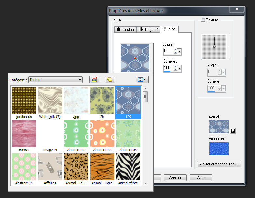This screenshot has width=255, height=198.
Task: Click the Précédent blue swatch
Action: tap(219, 148)
